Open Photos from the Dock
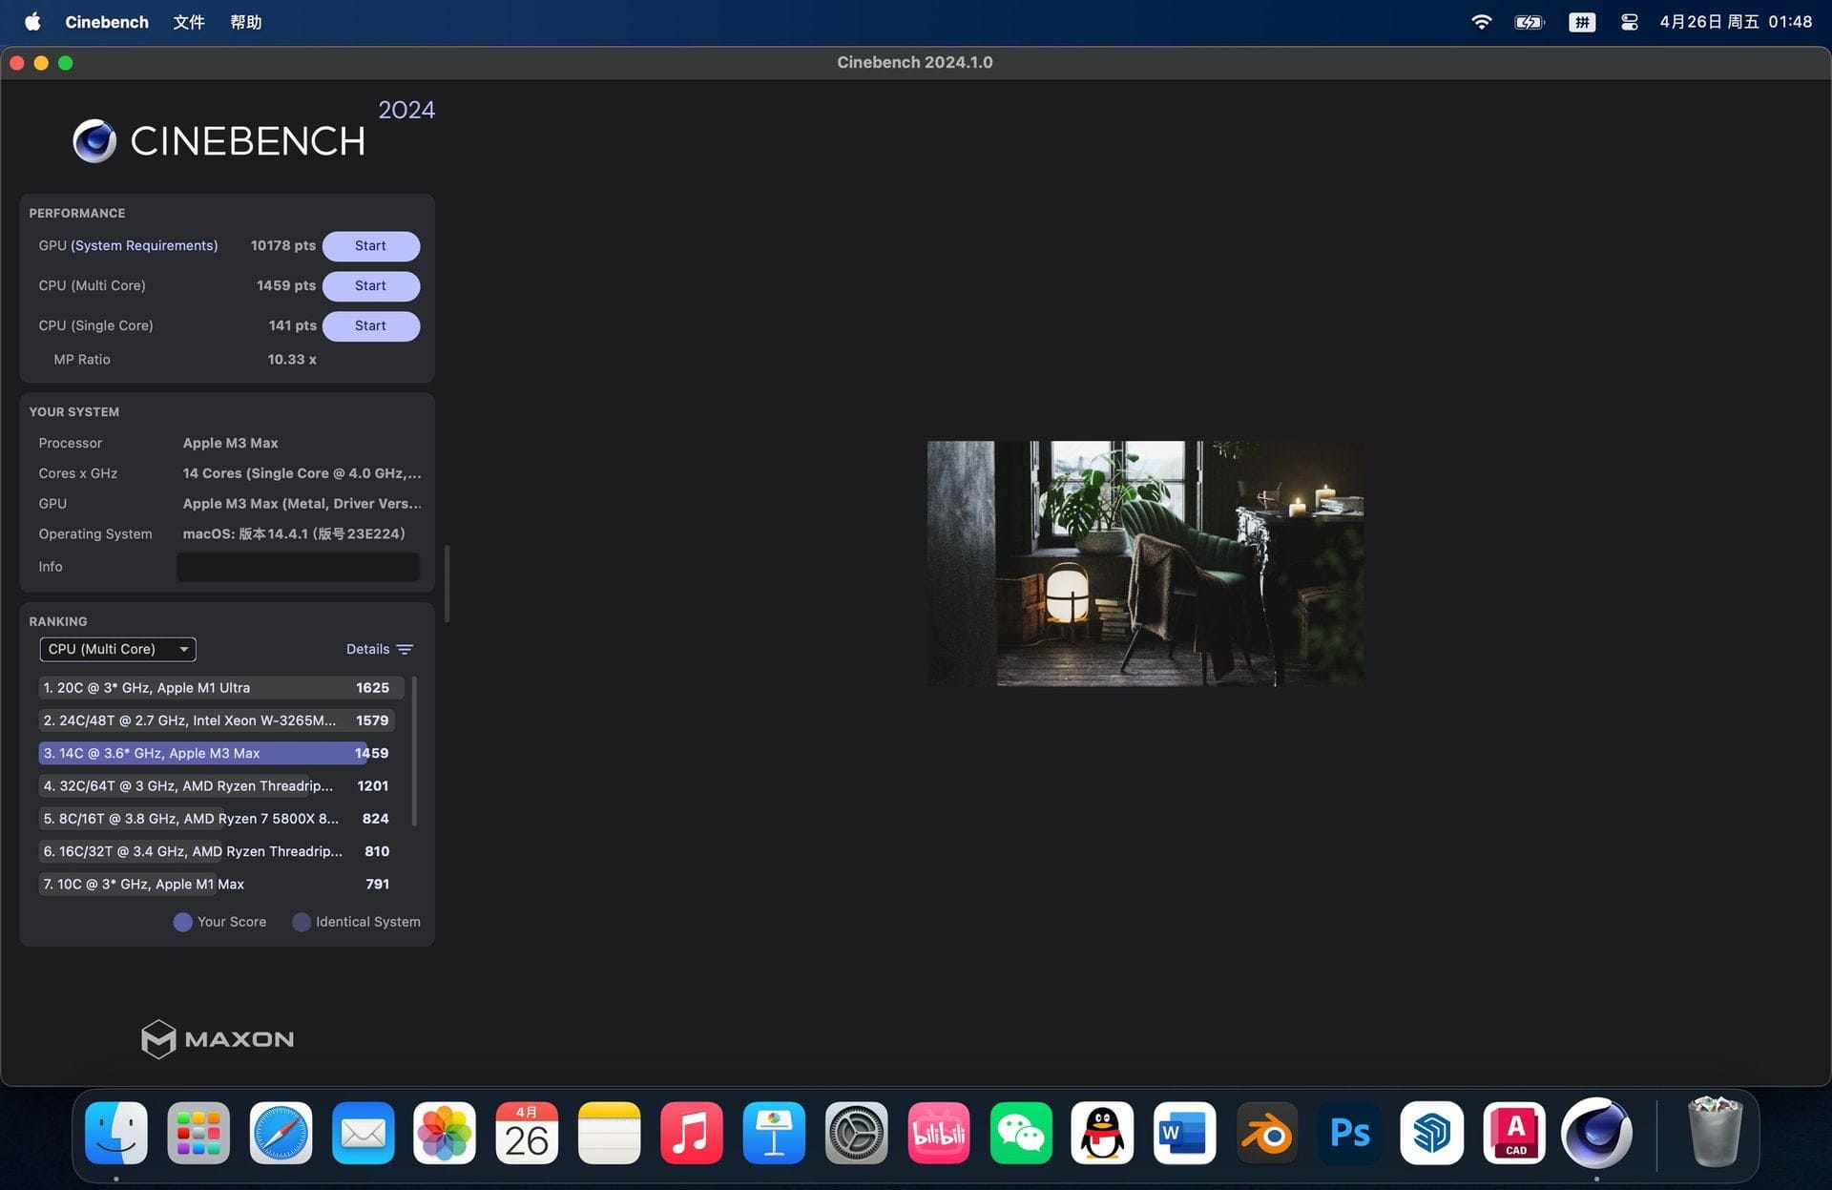 point(445,1133)
